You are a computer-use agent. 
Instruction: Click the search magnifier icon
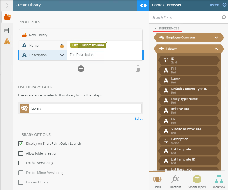(x=224, y=17)
